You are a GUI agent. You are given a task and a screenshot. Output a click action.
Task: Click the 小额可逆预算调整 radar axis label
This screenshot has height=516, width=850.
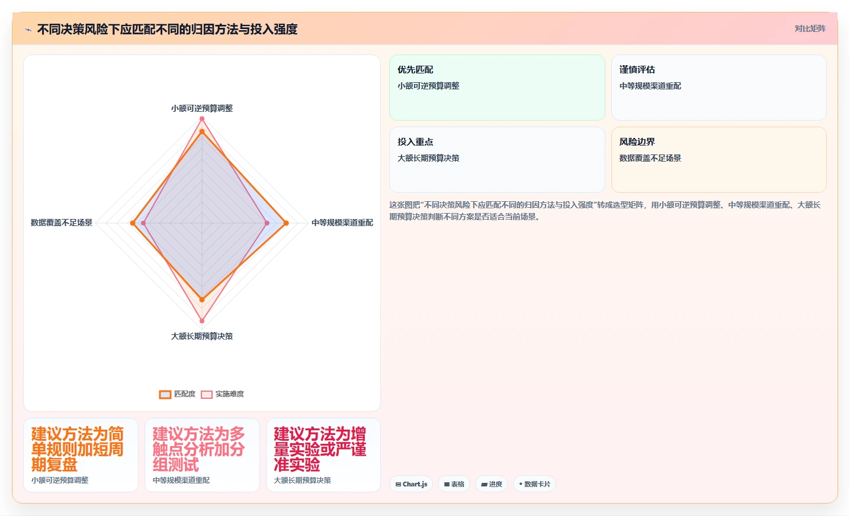pyautogui.click(x=202, y=108)
